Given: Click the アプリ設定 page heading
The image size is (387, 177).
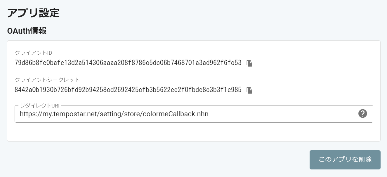Looking at the screenshot, I should pyautogui.click(x=33, y=13).
